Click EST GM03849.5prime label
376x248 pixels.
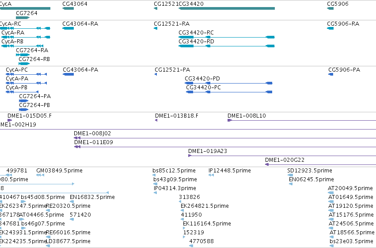(x=59, y=171)
